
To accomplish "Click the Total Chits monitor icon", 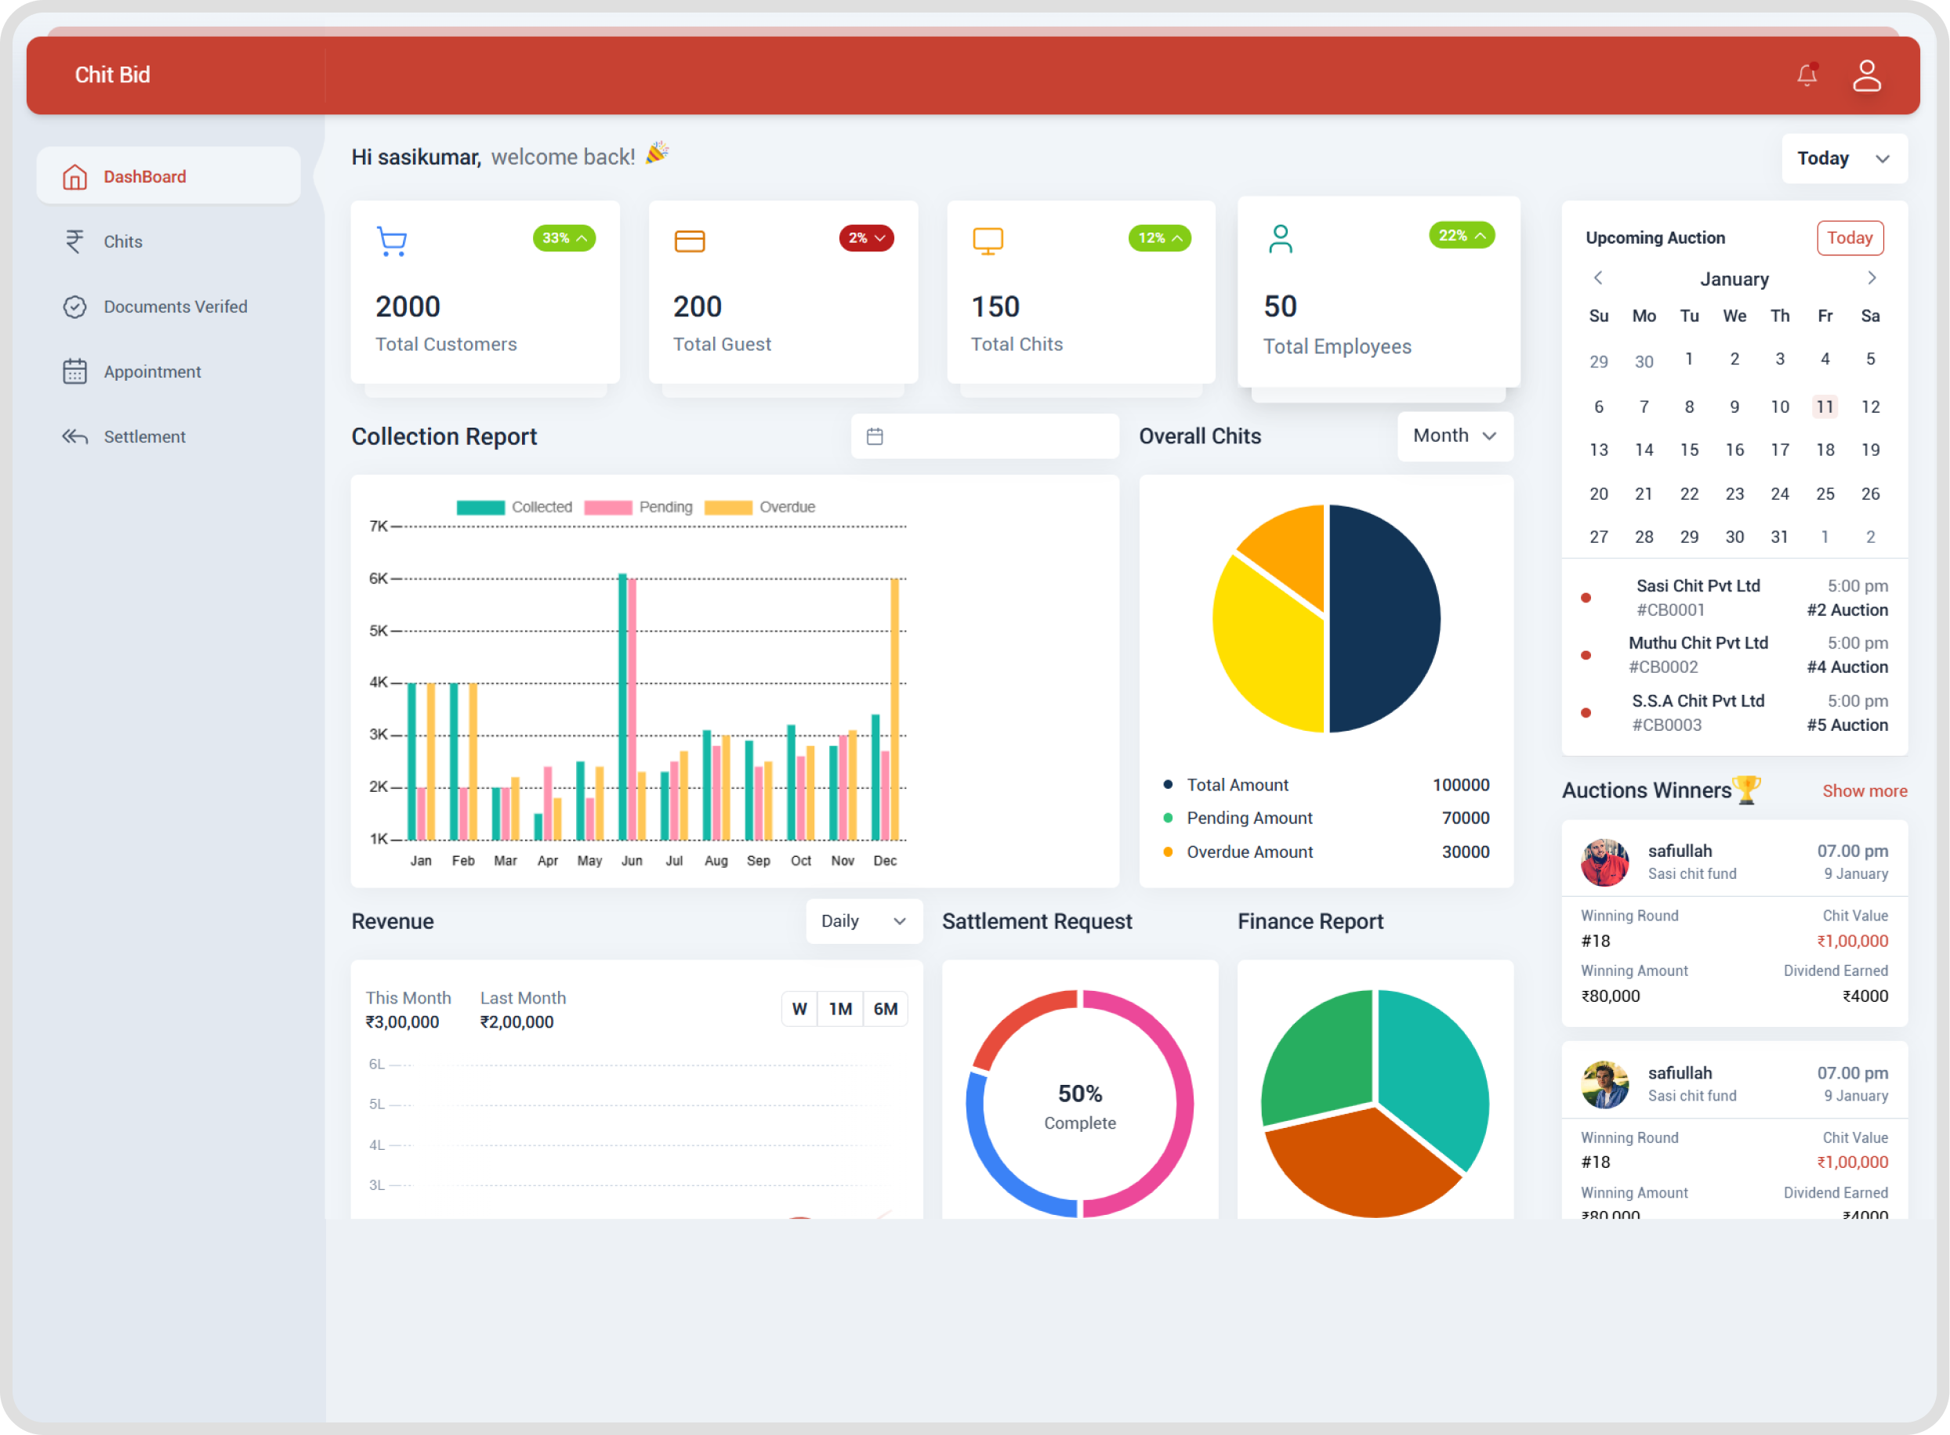I will pyautogui.click(x=988, y=240).
